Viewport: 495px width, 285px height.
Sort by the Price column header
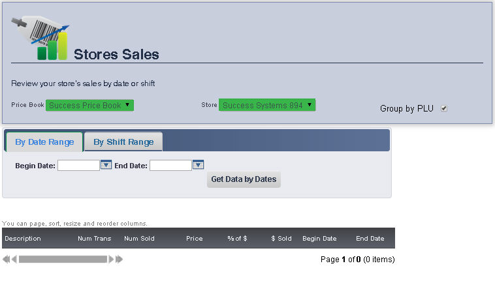194,239
